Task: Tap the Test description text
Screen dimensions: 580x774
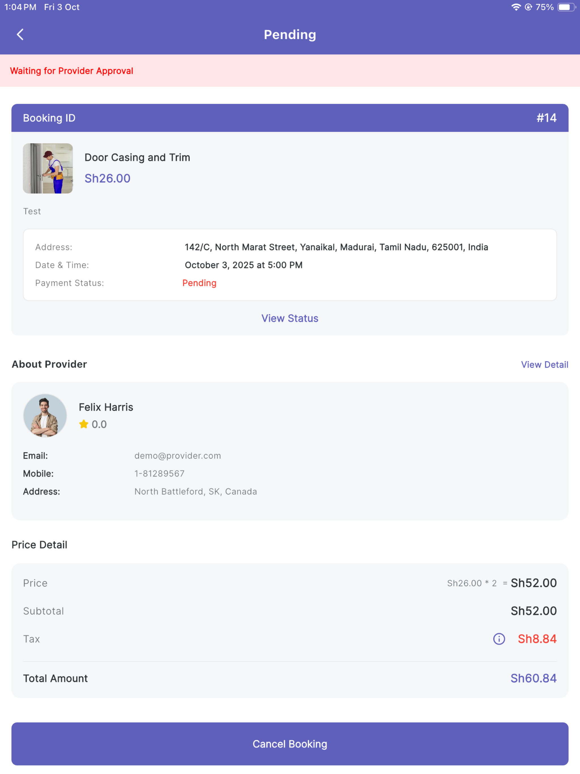Action: point(32,211)
